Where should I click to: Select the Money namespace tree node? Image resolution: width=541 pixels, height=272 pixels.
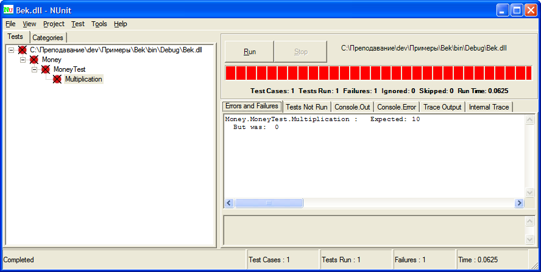(52, 60)
